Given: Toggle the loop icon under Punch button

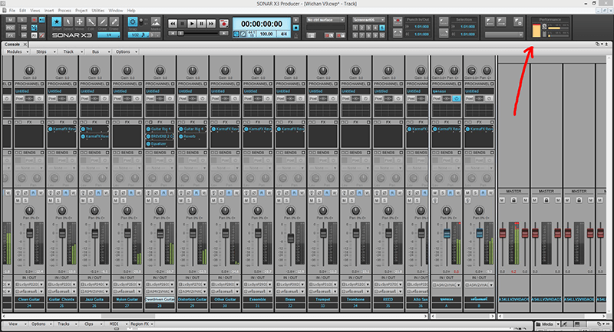Looking at the screenshot, I should [x=398, y=33].
